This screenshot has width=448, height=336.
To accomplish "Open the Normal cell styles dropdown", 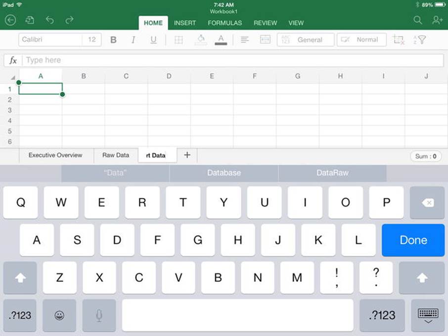I will (361, 40).
